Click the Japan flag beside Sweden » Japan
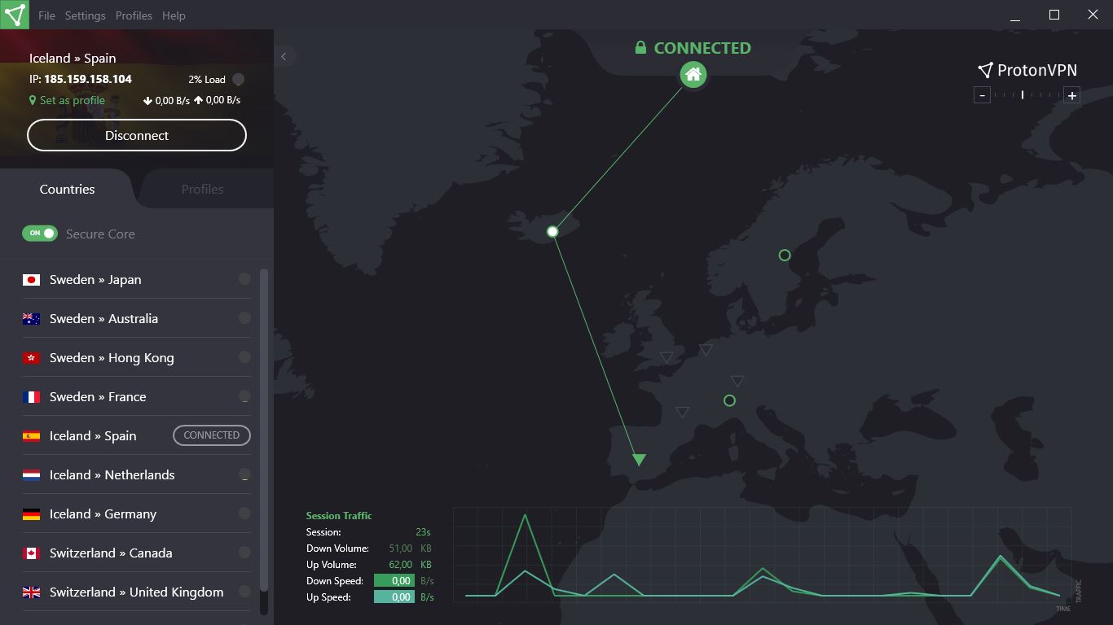Image resolution: width=1113 pixels, height=625 pixels. [x=31, y=279]
